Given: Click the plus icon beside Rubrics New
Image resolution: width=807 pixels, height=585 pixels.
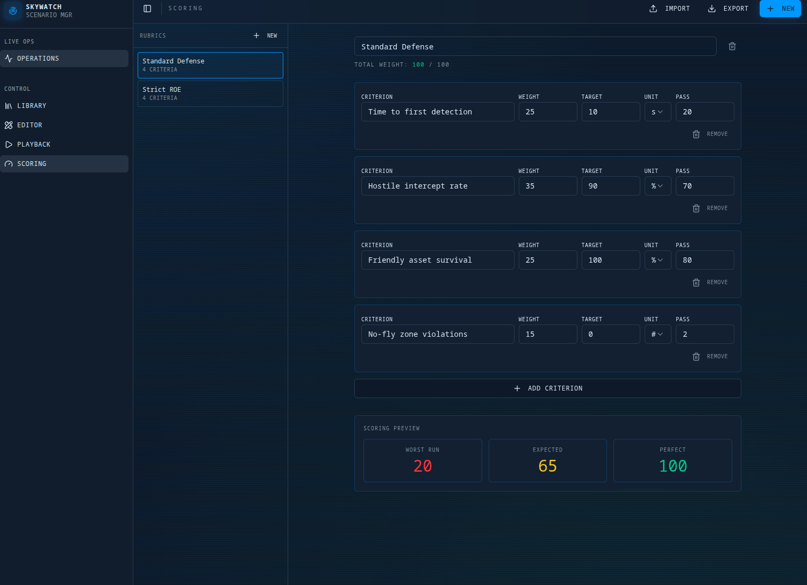Looking at the screenshot, I should [x=256, y=35].
